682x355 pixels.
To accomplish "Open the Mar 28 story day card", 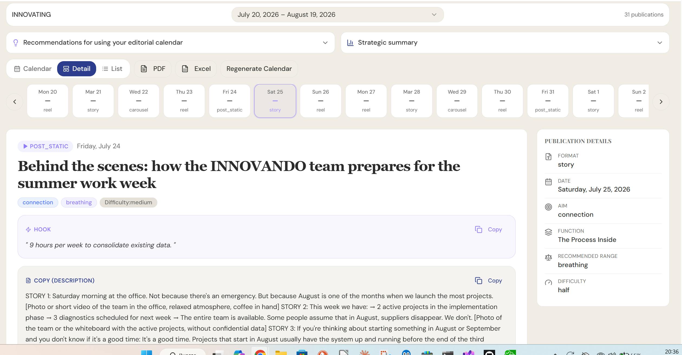I will click(412, 101).
